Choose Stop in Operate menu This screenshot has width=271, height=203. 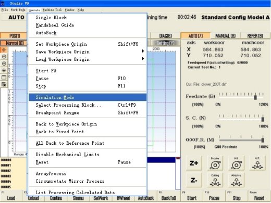click(88, 86)
